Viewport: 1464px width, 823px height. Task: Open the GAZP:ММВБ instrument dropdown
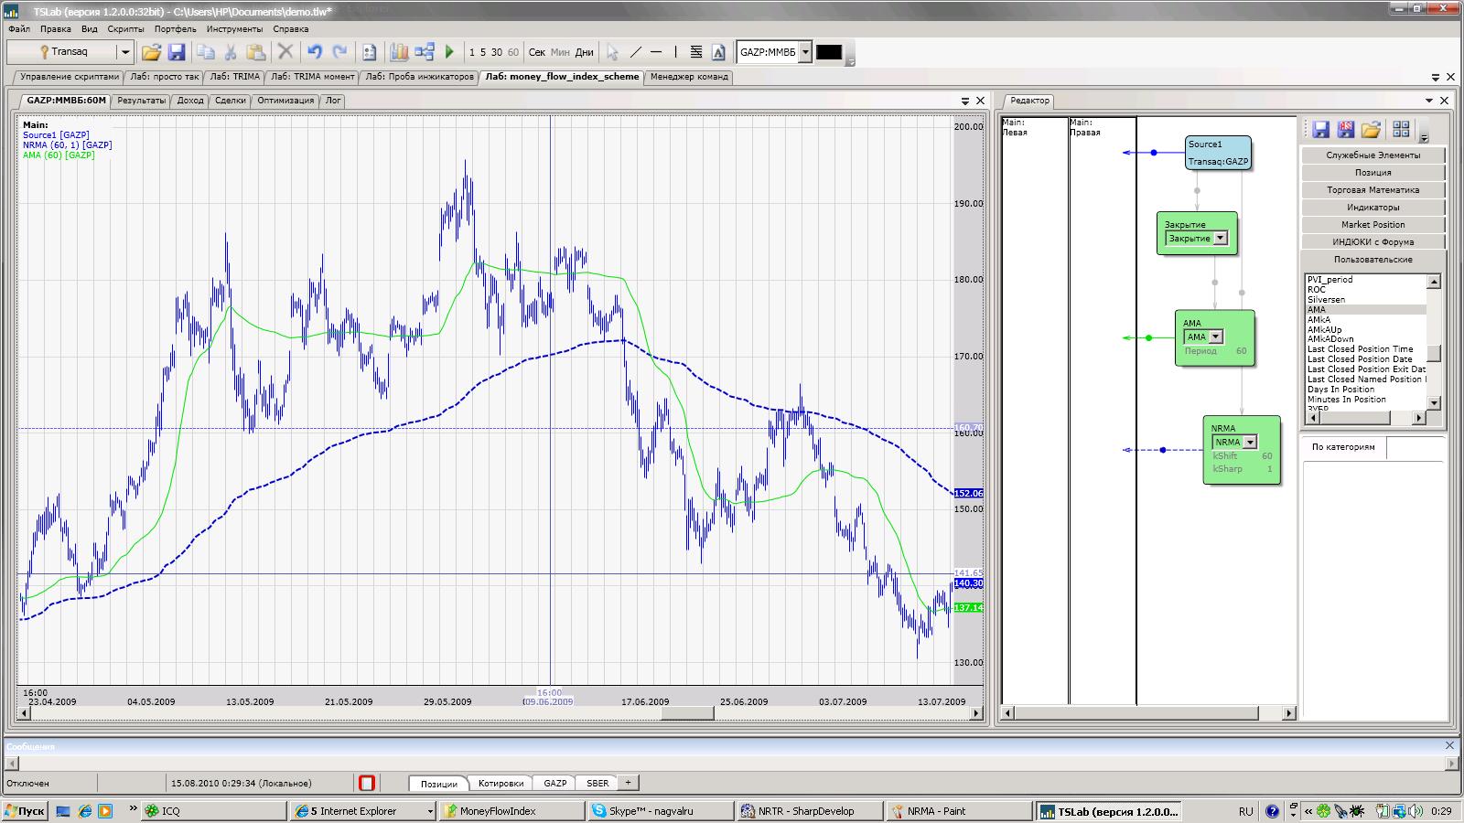tap(805, 52)
